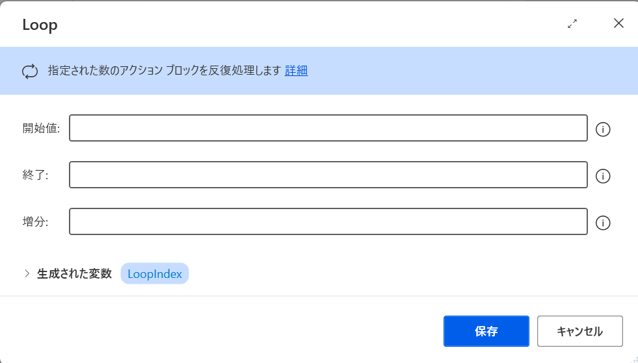The height and width of the screenshot is (363, 638).
Task: Click the Loop dialog title text
Action: [40, 25]
